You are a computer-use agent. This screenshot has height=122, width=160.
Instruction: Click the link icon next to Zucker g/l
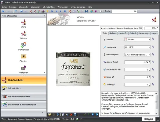click(153, 84)
